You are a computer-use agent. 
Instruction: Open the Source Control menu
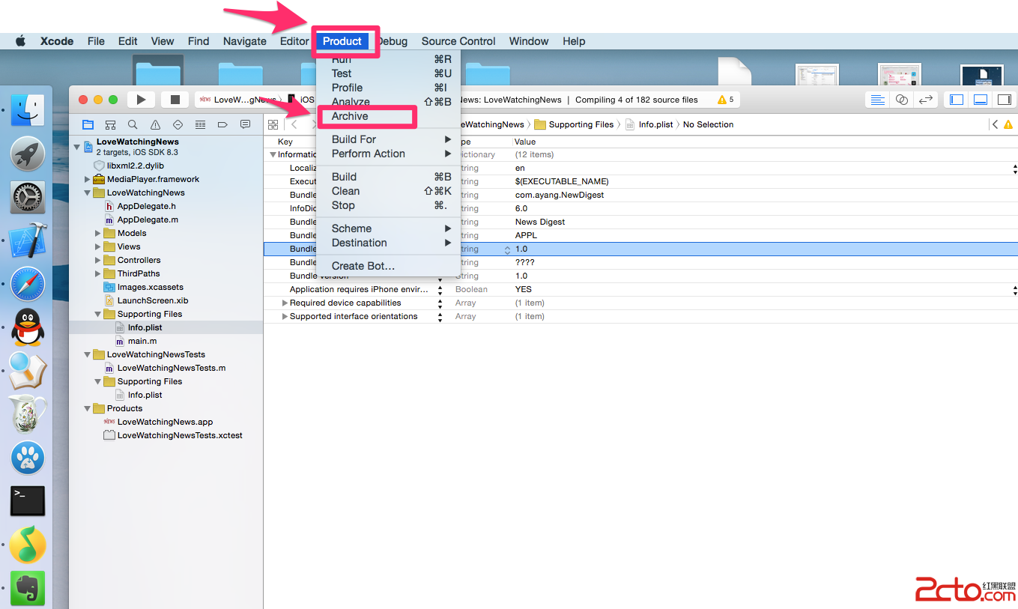pyautogui.click(x=458, y=41)
